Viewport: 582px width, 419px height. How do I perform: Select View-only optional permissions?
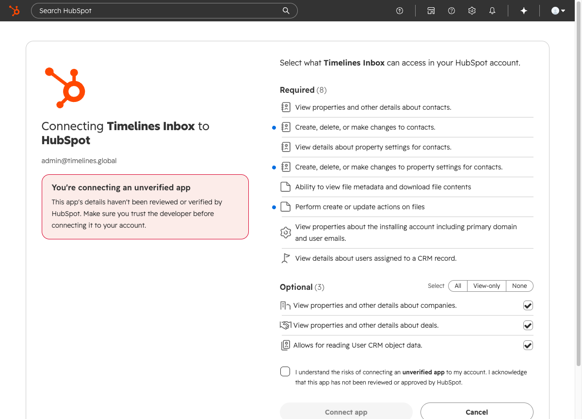486,286
